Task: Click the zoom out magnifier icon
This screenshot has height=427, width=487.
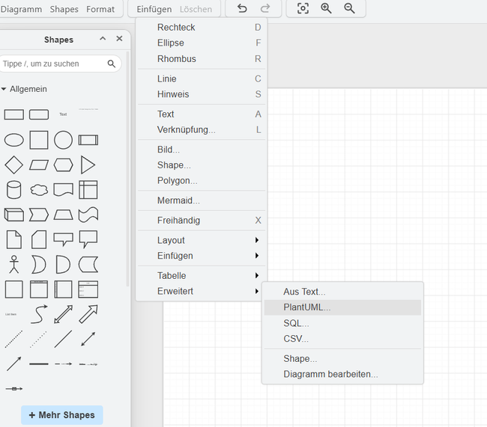Action: (349, 8)
